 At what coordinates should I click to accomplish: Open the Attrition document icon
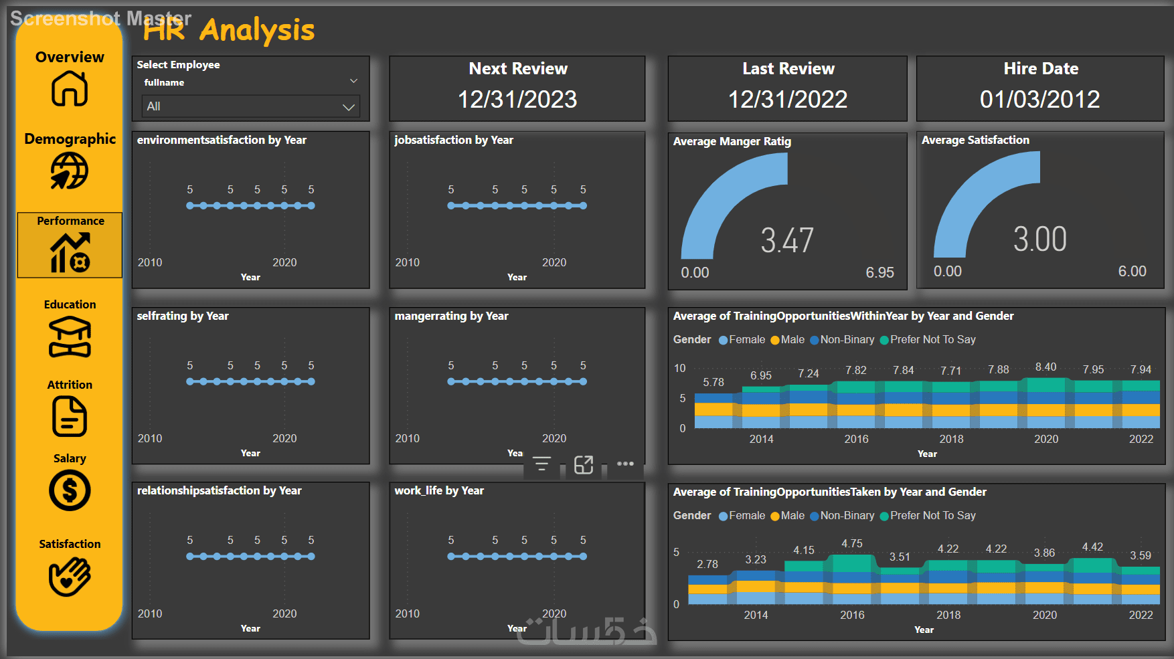click(x=70, y=416)
